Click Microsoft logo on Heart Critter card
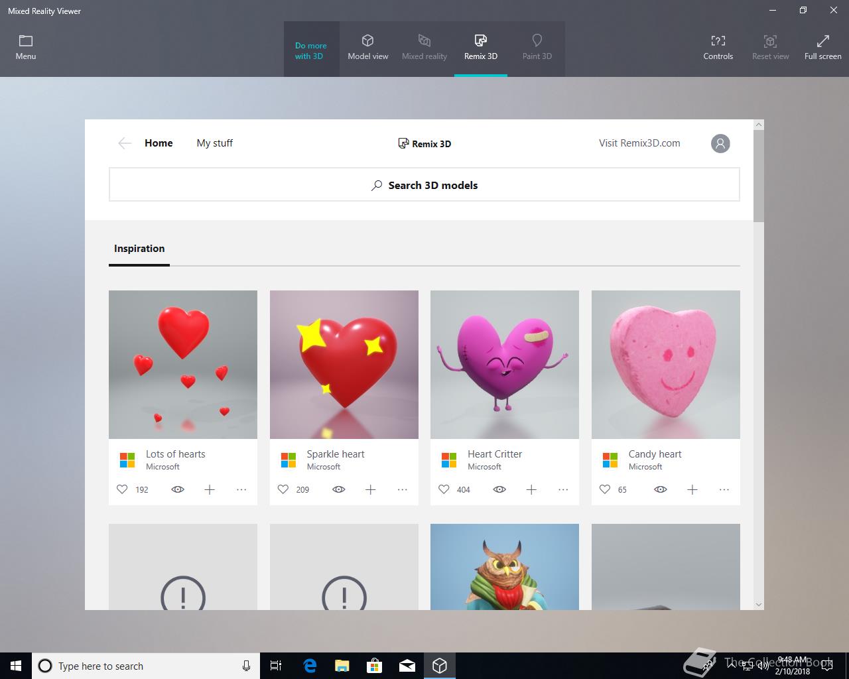The image size is (849, 679). (x=449, y=460)
